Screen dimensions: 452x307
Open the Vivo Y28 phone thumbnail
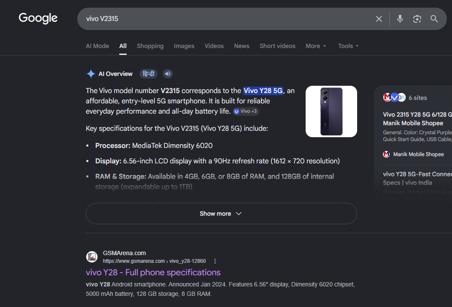pos(331,111)
